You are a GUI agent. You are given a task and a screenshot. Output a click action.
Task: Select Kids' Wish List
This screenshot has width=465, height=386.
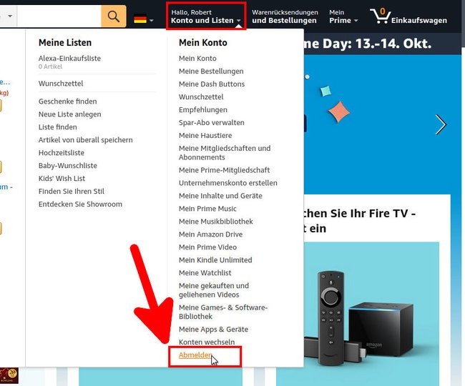62,178
